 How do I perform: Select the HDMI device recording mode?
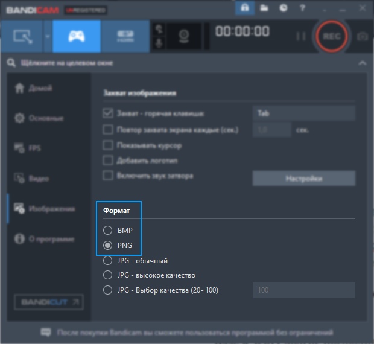click(125, 36)
